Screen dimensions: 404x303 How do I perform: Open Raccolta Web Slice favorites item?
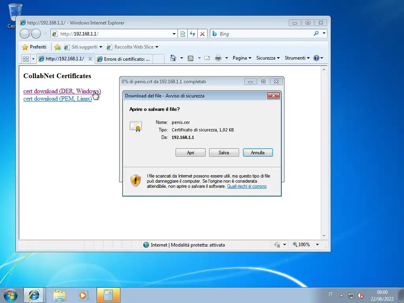[x=133, y=47]
